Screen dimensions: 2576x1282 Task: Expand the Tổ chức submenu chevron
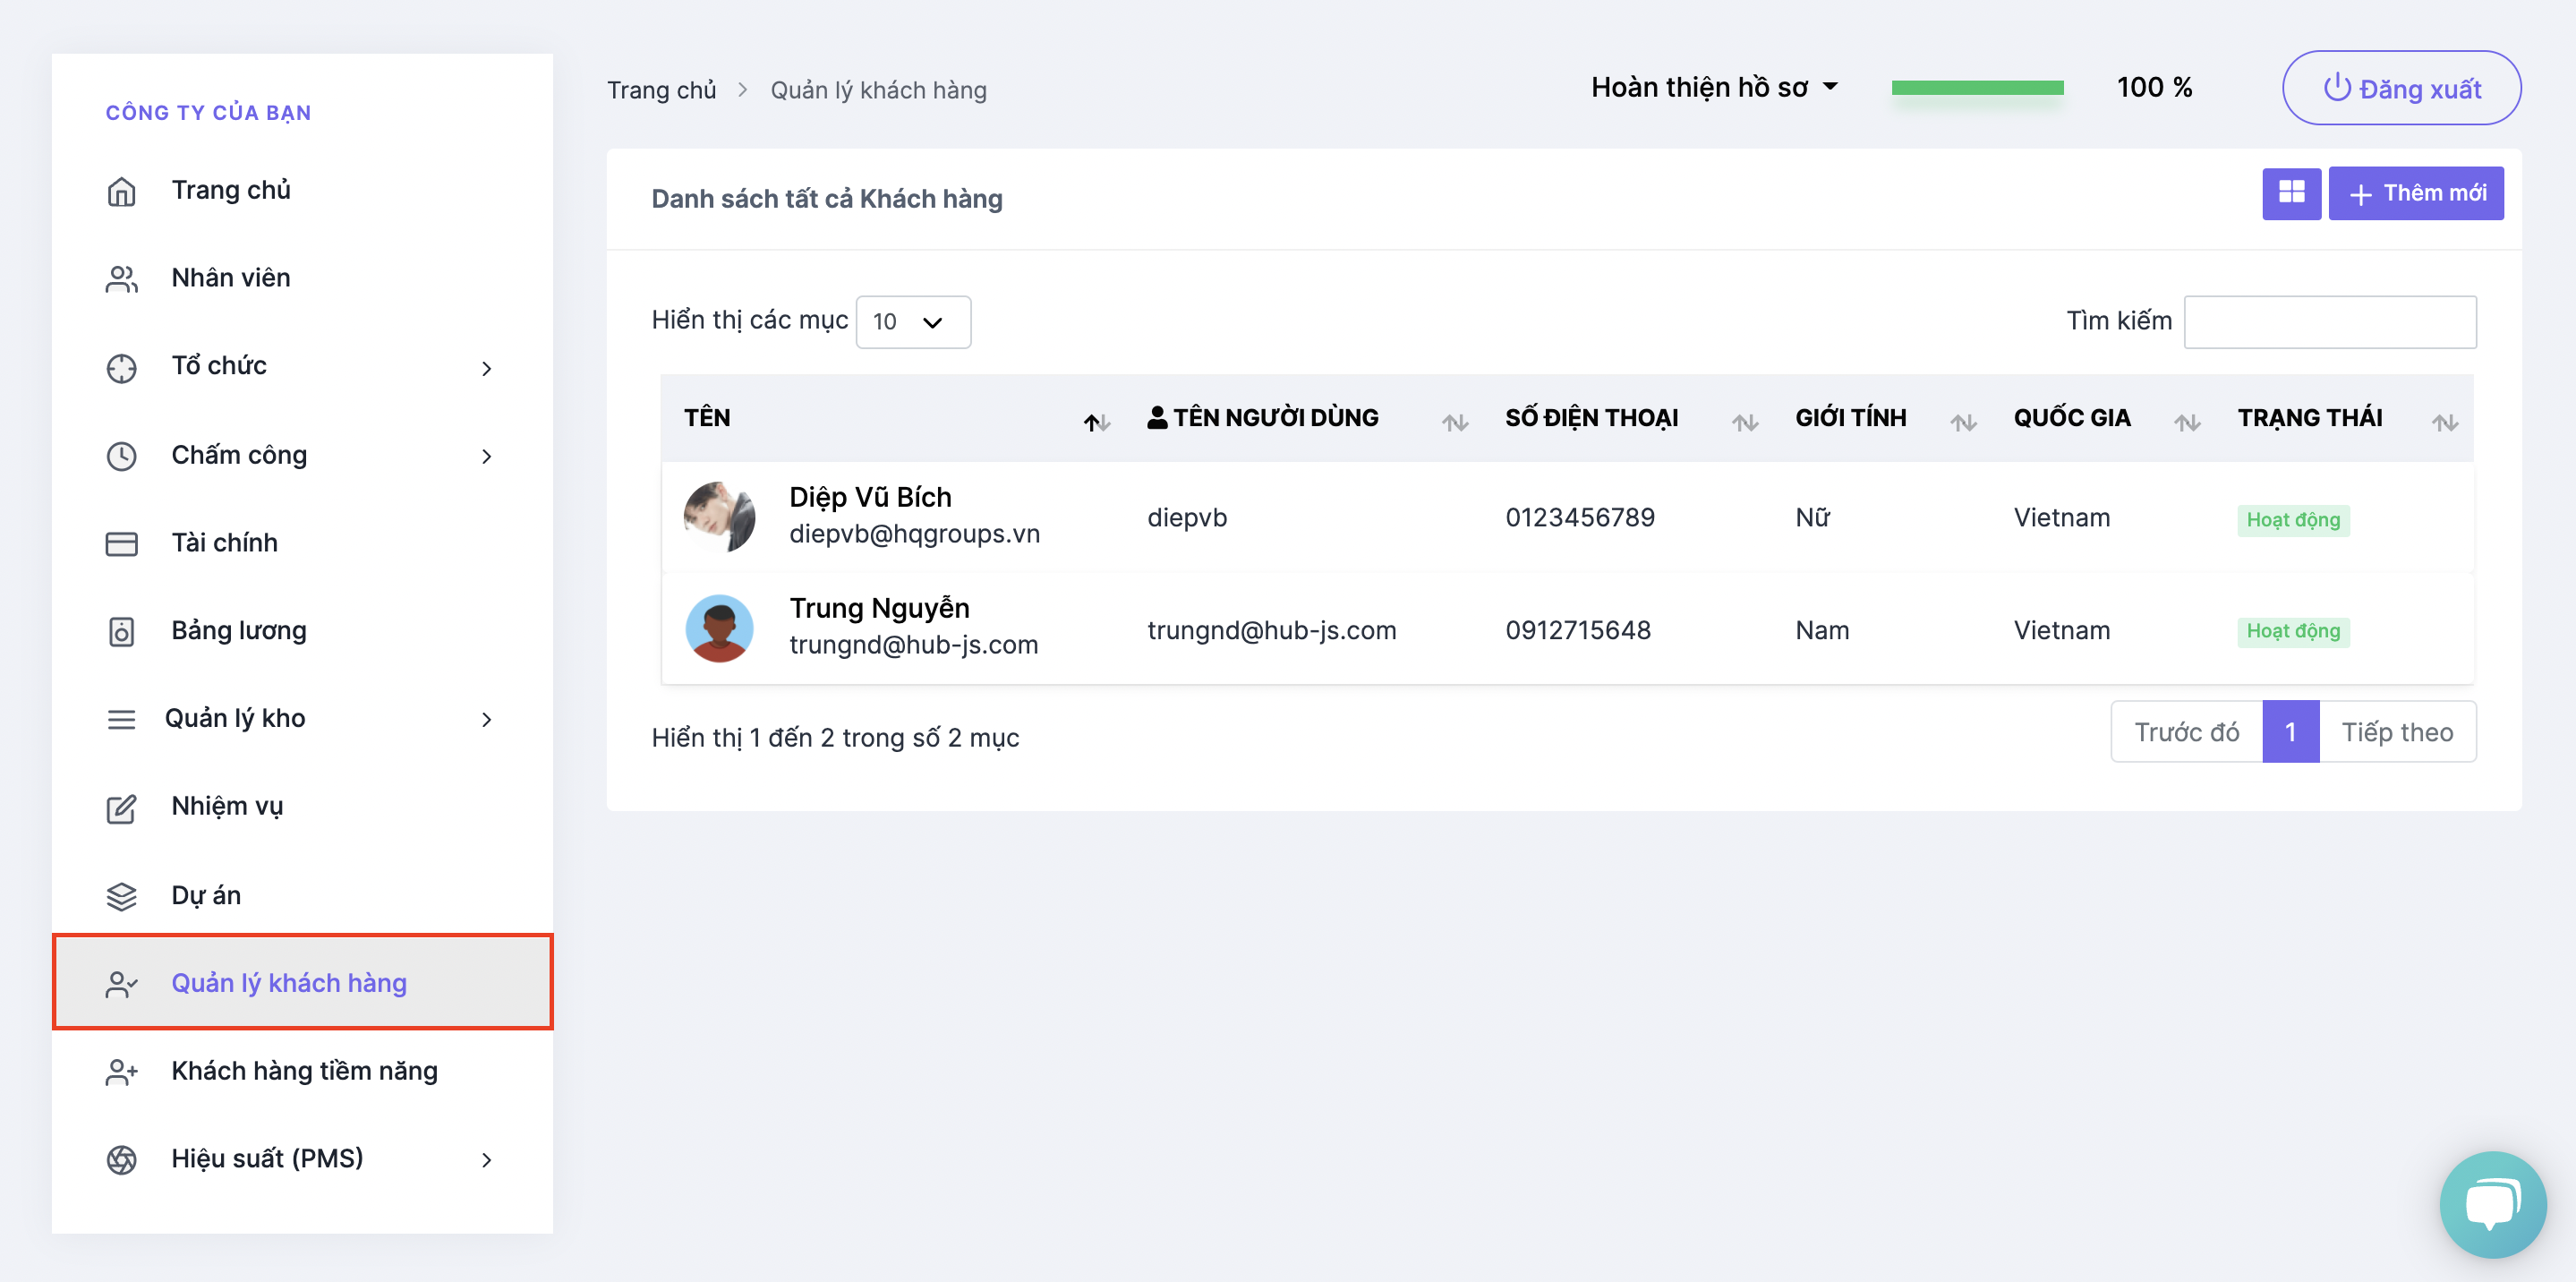pos(487,368)
